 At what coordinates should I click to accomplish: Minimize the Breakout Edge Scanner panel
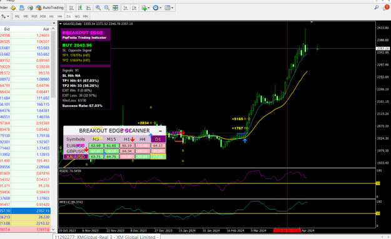pyautogui.click(x=160, y=131)
